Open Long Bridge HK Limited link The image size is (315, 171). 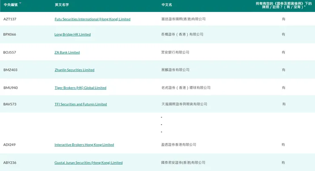click(x=72, y=34)
